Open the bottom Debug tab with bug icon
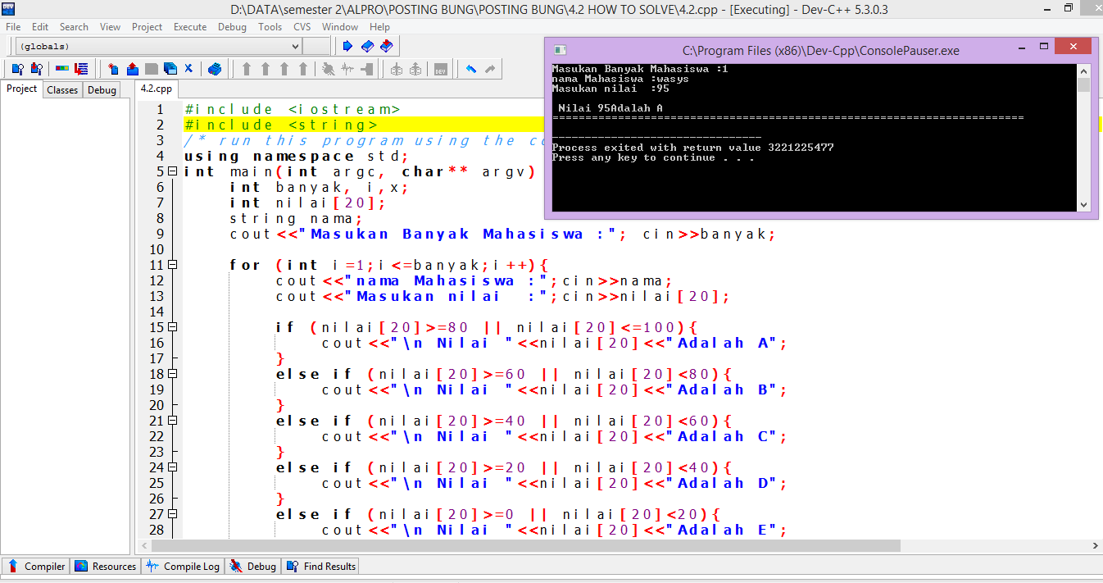The image size is (1103, 583). click(253, 566)
